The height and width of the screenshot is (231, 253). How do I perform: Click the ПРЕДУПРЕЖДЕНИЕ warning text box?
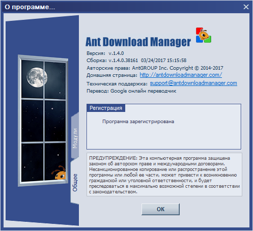pos(164,175)
